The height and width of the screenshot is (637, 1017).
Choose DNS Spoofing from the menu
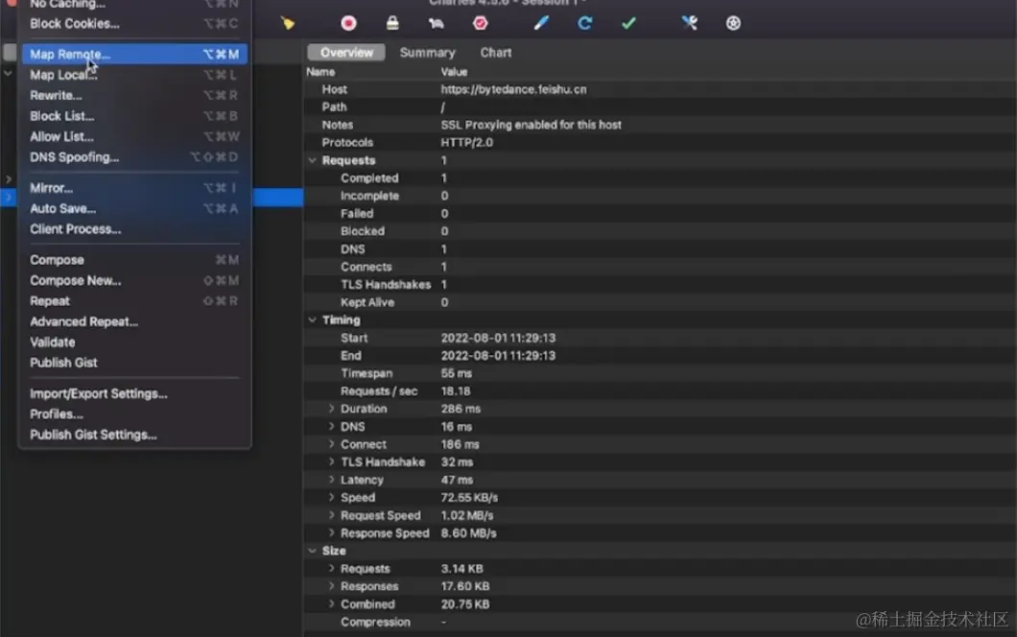click(134, 157)
